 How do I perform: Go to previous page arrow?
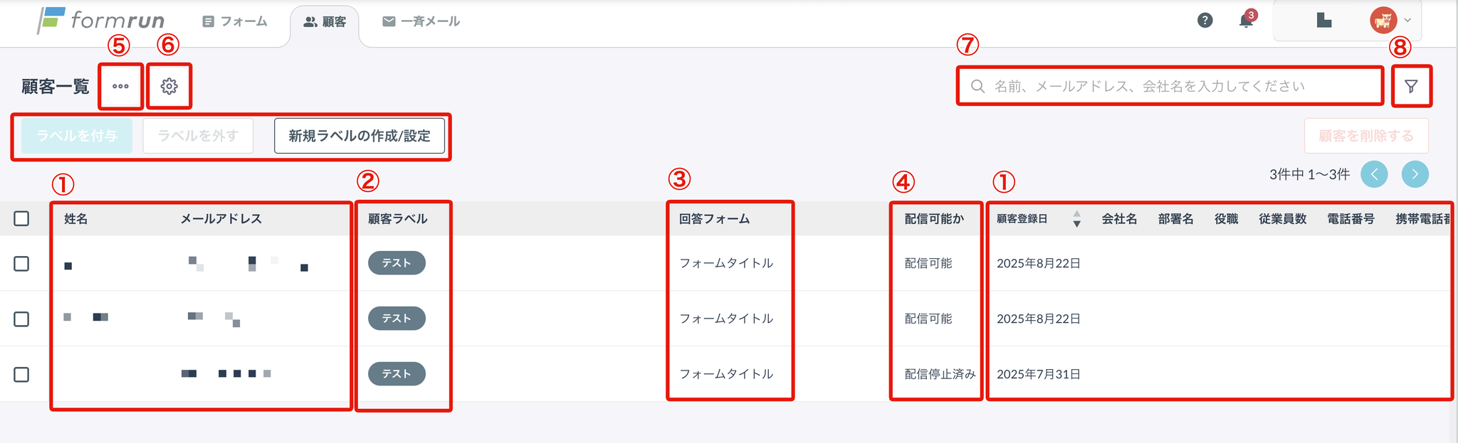tap(1374, 174)
